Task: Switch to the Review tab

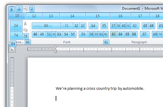Action: [140, 16]
